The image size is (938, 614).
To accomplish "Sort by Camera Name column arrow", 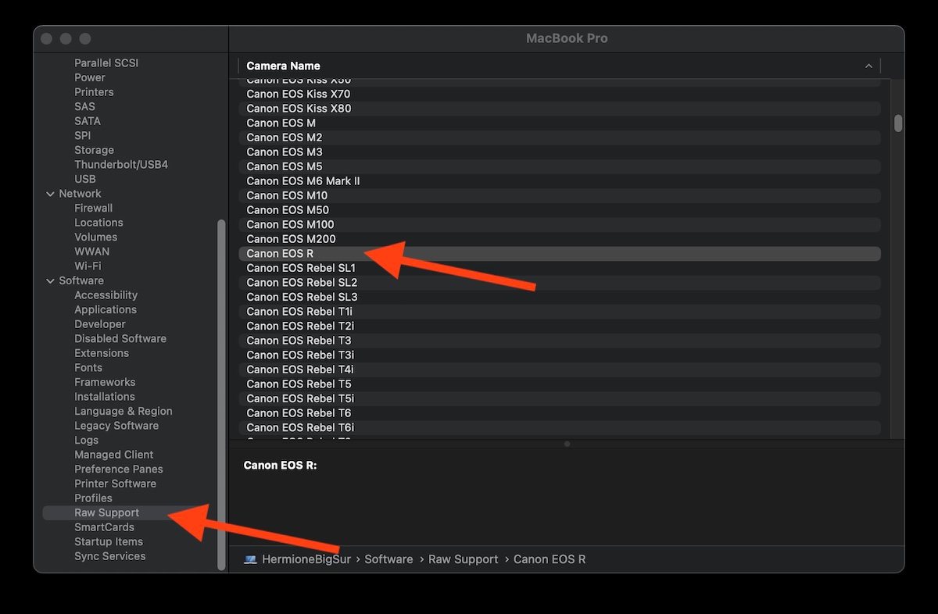I will 868,66.
